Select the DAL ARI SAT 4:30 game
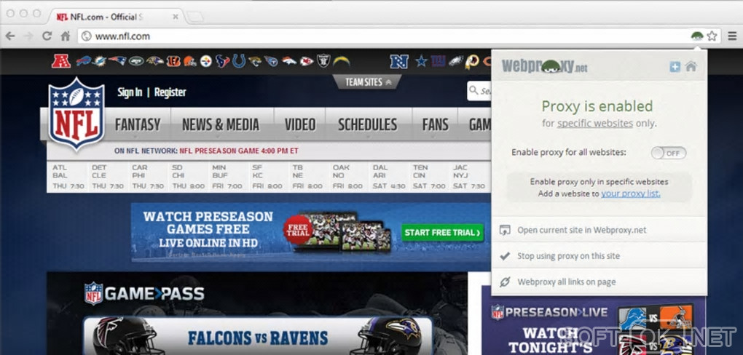Screen dimensions: 743x355 [x=388, y=177]
